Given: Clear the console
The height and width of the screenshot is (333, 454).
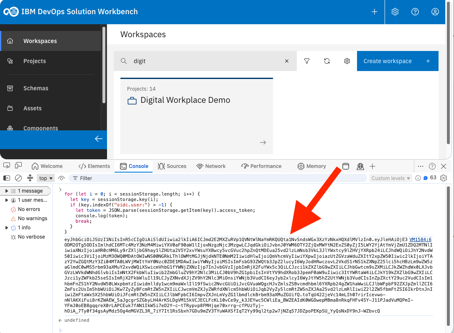Looking at the screenshot, I should (18, 178).
